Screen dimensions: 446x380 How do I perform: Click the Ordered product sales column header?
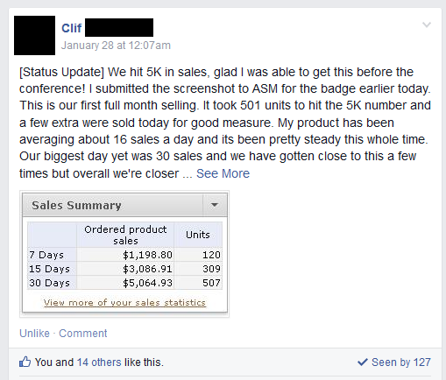pos(125,235)
